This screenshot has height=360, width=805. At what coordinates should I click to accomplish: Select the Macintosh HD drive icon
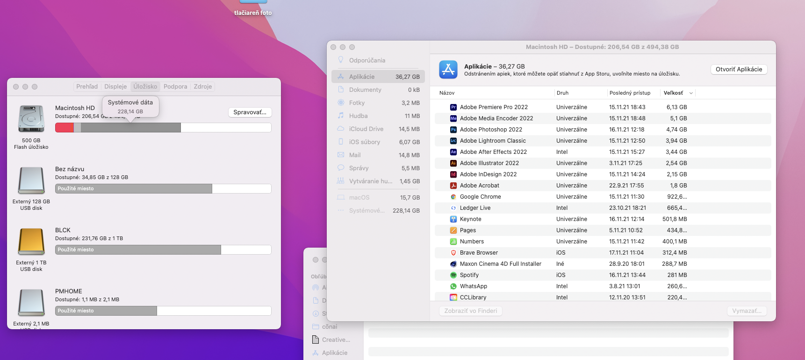pyautogui.click(x=31, y=119)
